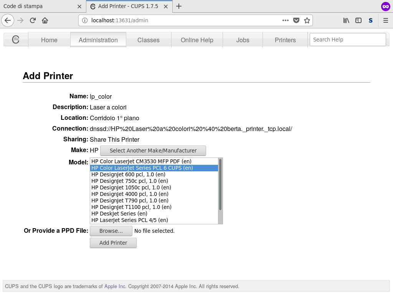Close the Code di stampa tab
This screenshot has height=295, width=393.
coord(79,7)
